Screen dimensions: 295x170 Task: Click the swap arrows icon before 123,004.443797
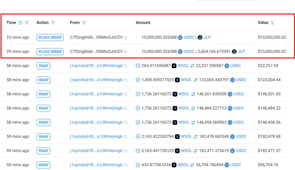(196, 80)
